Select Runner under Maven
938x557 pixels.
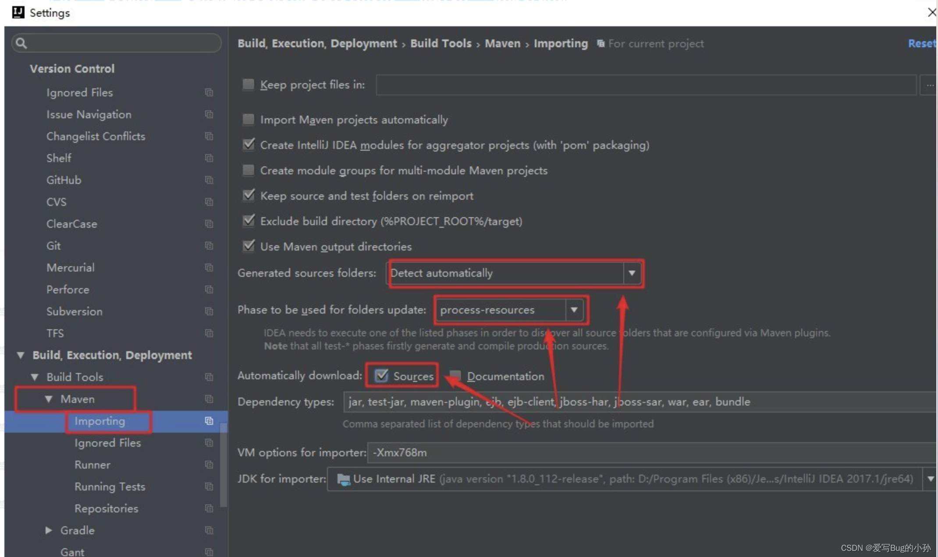92,465
